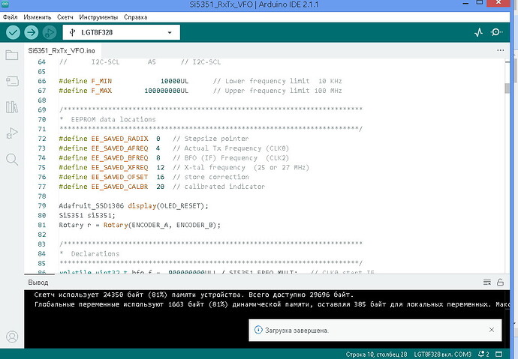The height and width of the screenshot is (359, 518).
Task: Click the user profile account icon
Action: pyautogui.click(x=12, y=337)
